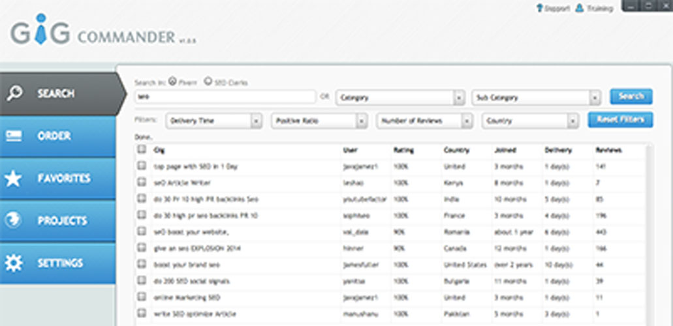Click delivery cell '10 day(s)'
673x326 pixels.
(x=559, y=265)
